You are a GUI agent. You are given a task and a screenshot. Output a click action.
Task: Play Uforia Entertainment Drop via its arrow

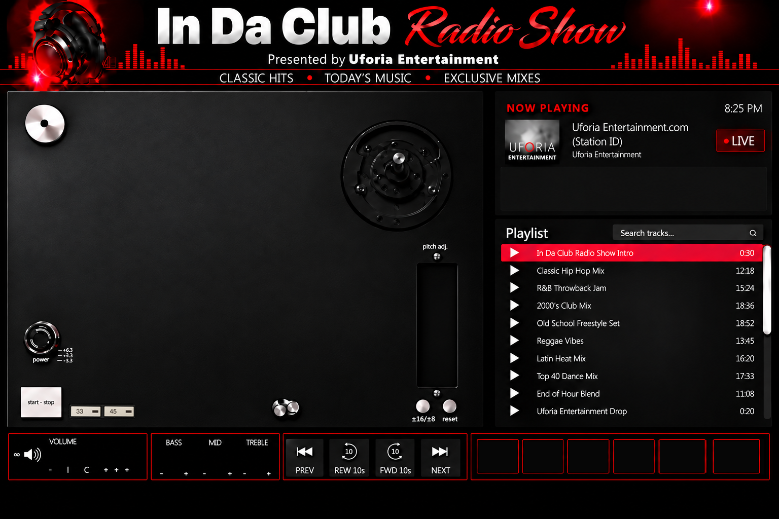514,411
